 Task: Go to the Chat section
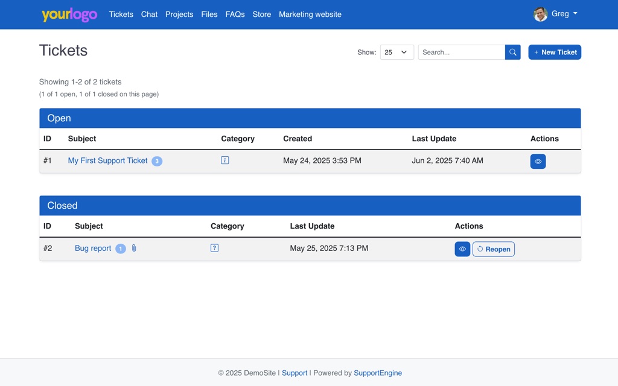coord(149,14)
